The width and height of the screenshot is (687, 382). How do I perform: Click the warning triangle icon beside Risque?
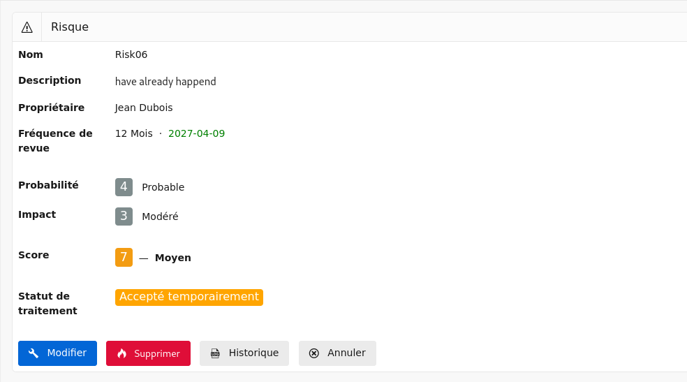[x=27, y=27]
